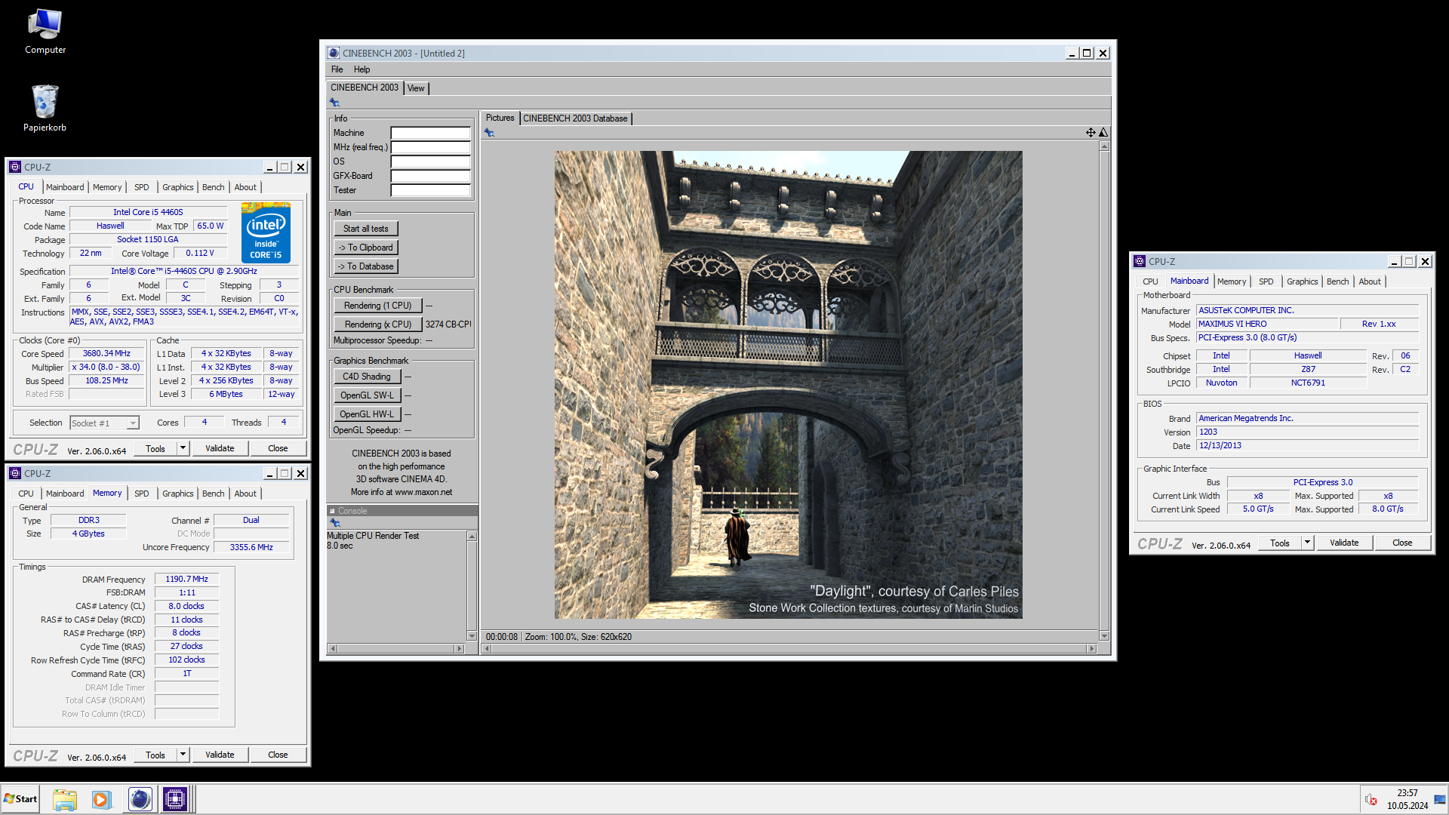Click the move-view arrows icon in Pictures panel
Screen dimensions: 1449x815
[x=1091, y=133]
